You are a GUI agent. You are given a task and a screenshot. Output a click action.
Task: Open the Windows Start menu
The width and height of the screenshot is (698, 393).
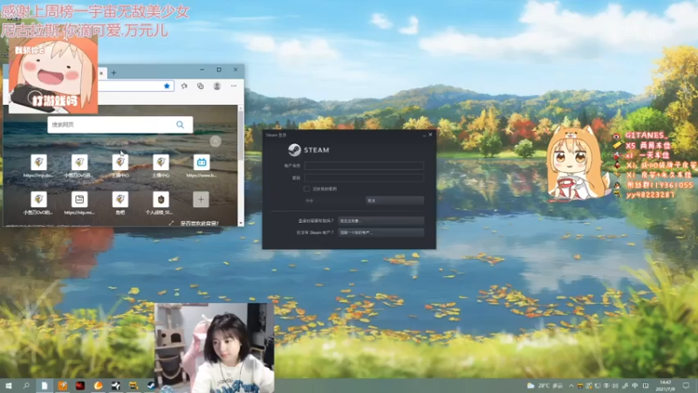coord(9,385)
